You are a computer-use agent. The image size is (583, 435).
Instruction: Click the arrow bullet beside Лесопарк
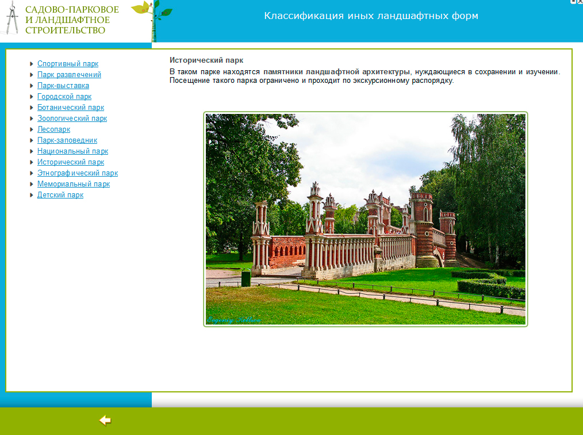click(31, 129)
